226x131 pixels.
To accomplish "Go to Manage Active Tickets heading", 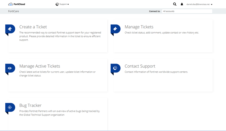I will click(40, 66).
